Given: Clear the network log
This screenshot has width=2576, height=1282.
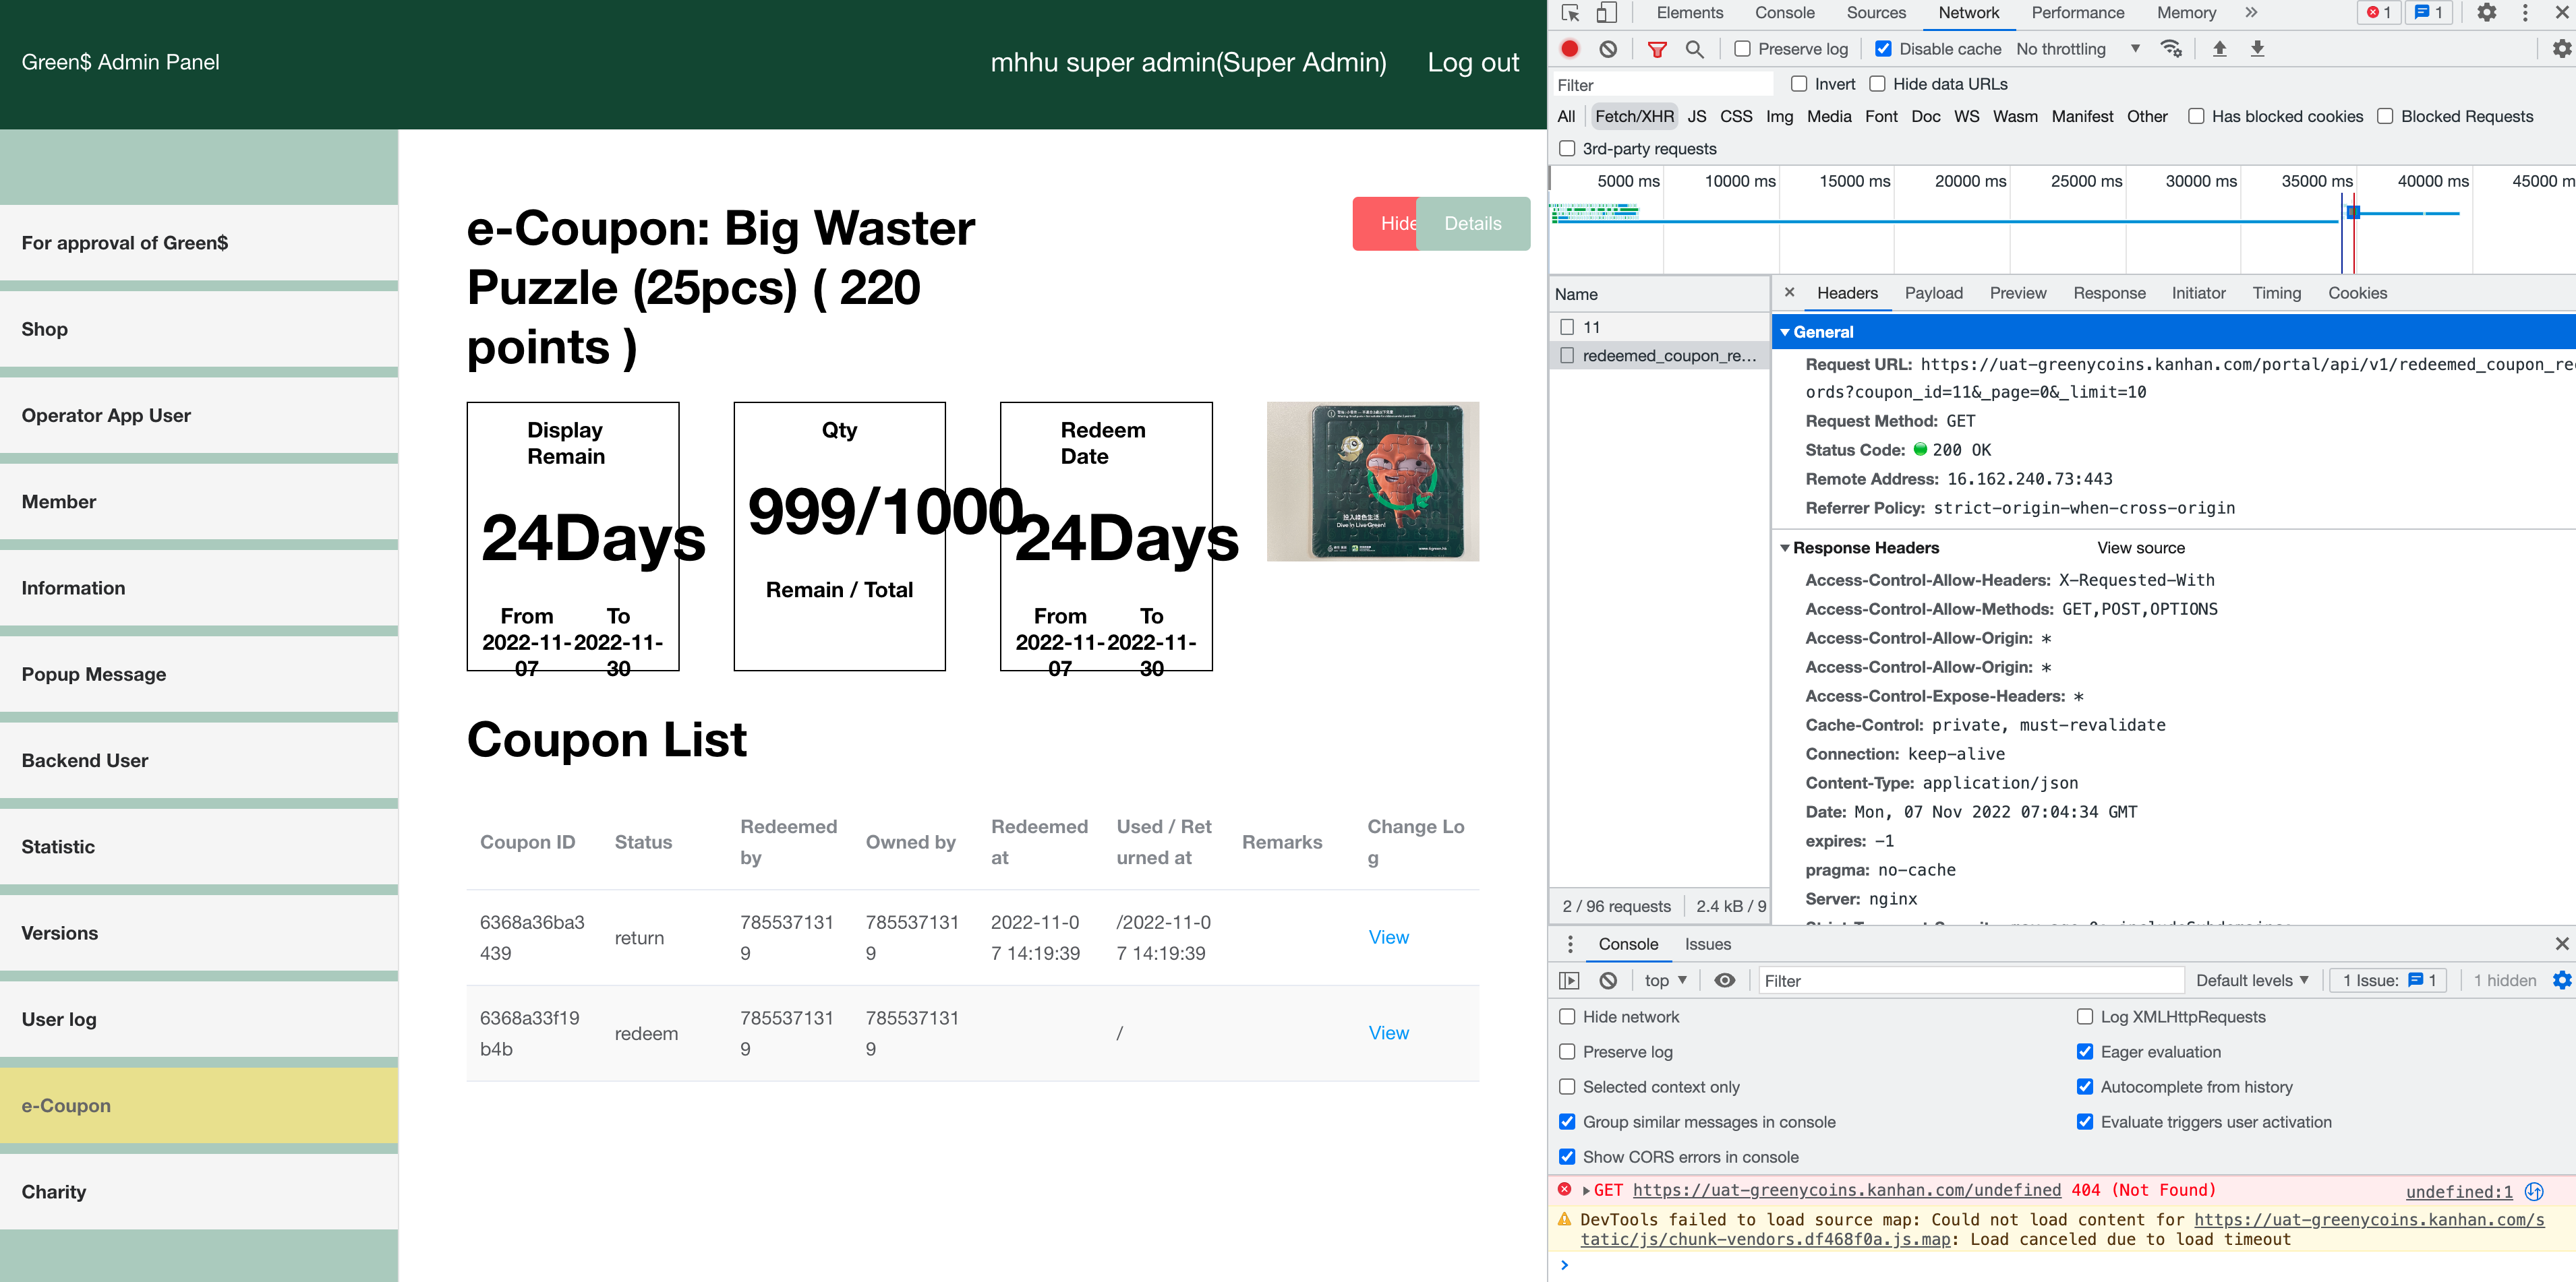Looking at the screenshot, I should pos(1608,49).
